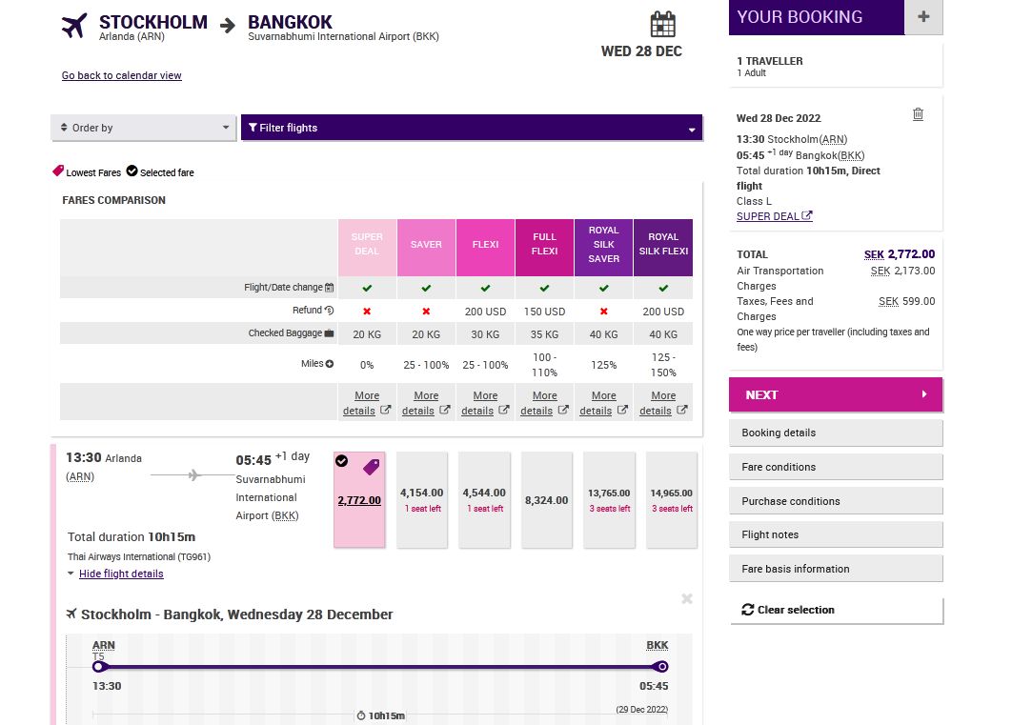Open the Order by dropdown
This screenshot has height=725, width=1012.
pos(143,128)
